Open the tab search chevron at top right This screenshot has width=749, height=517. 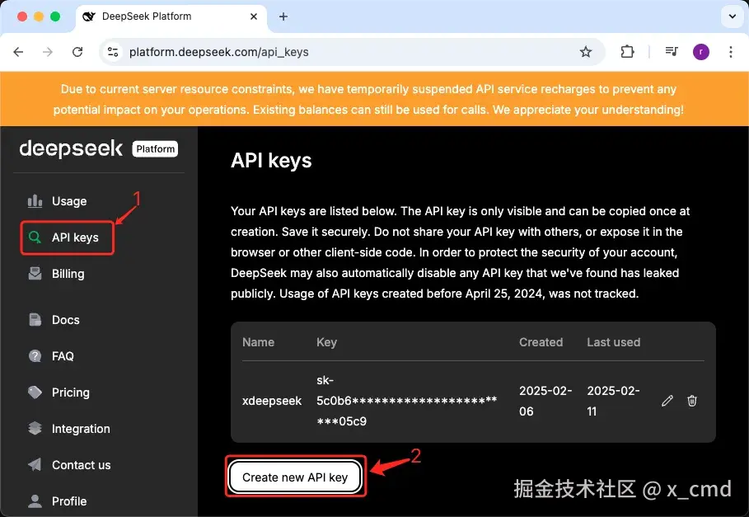(x=733, y=16)
